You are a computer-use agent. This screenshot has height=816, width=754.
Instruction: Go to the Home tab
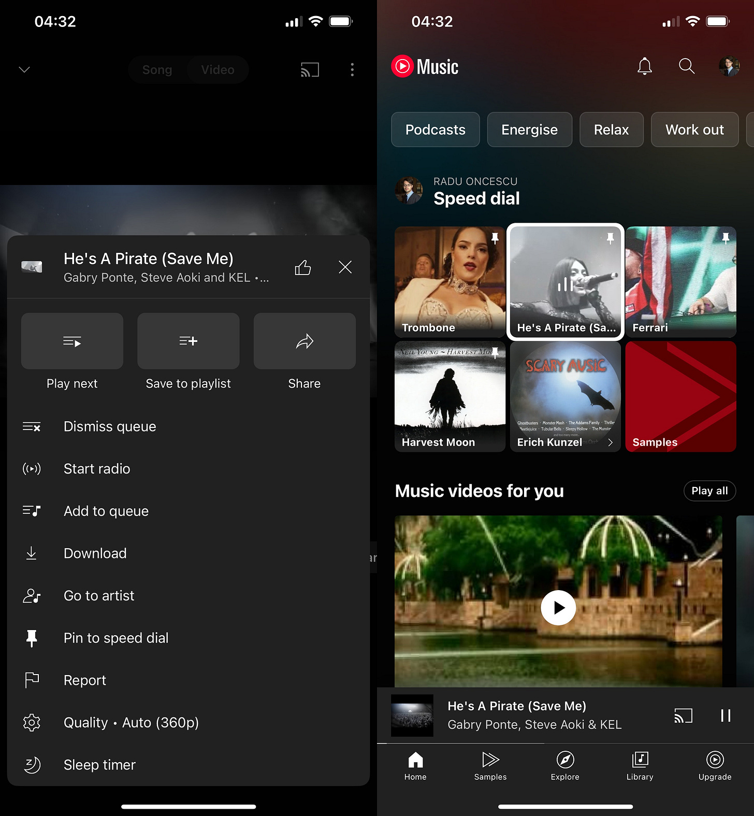tap(415, 766)
